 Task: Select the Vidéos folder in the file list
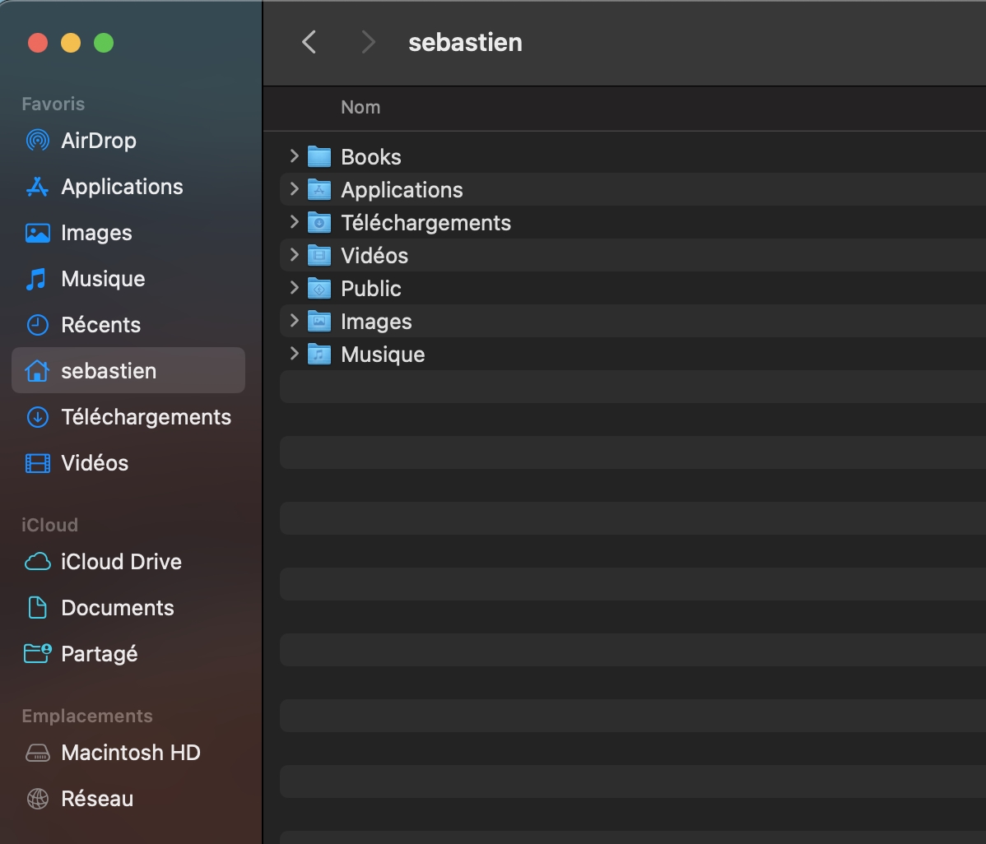[374, 256]
